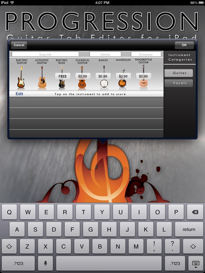Purchase the Banjo instrument
The width and height of the screenshot is (205, 273).
(103, 76)
